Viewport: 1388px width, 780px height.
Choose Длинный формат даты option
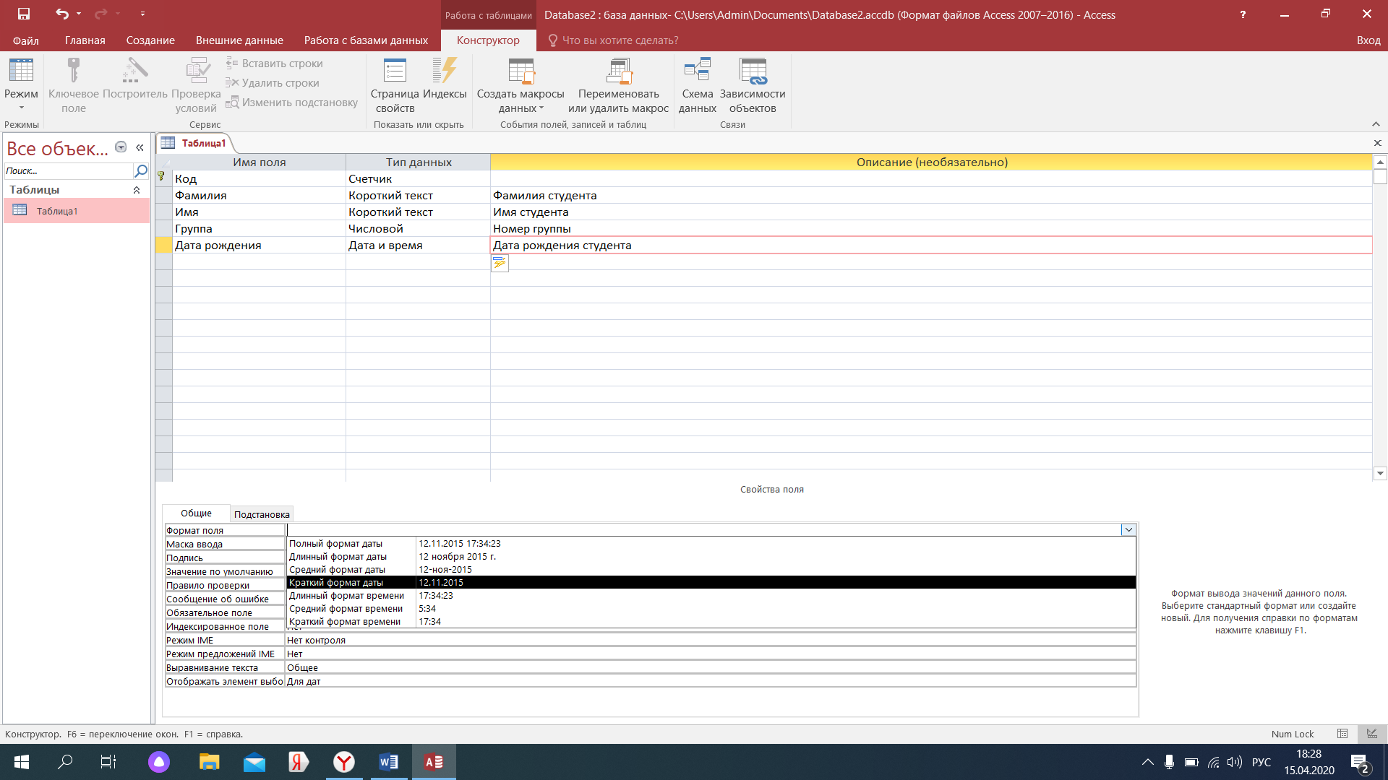[711, 557]
